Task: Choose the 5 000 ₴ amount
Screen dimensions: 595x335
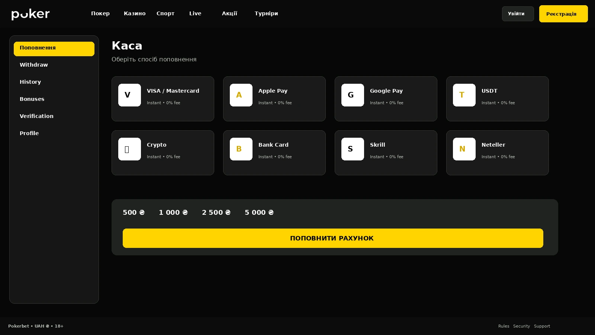Action: (259, 213)
